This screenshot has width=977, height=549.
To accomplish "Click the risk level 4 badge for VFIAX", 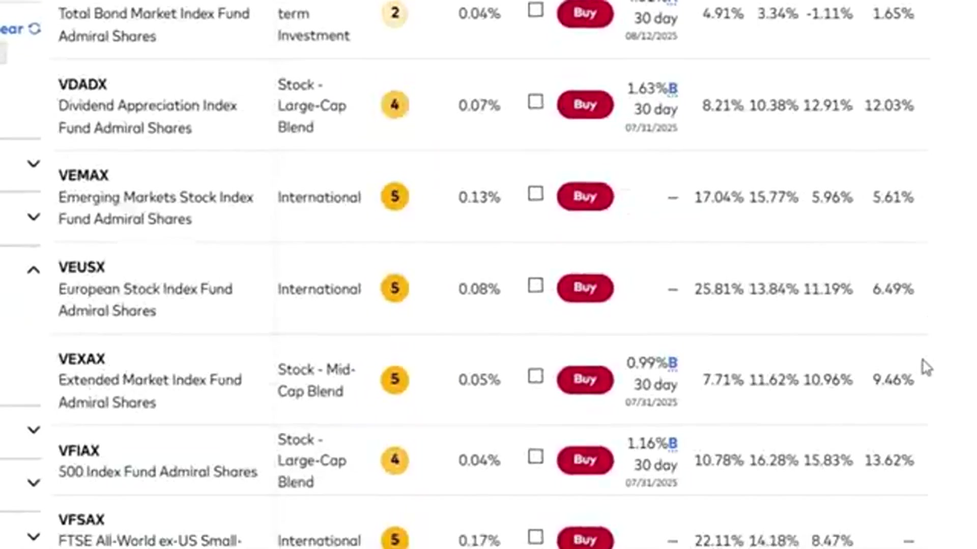I will tap(395, 460).
